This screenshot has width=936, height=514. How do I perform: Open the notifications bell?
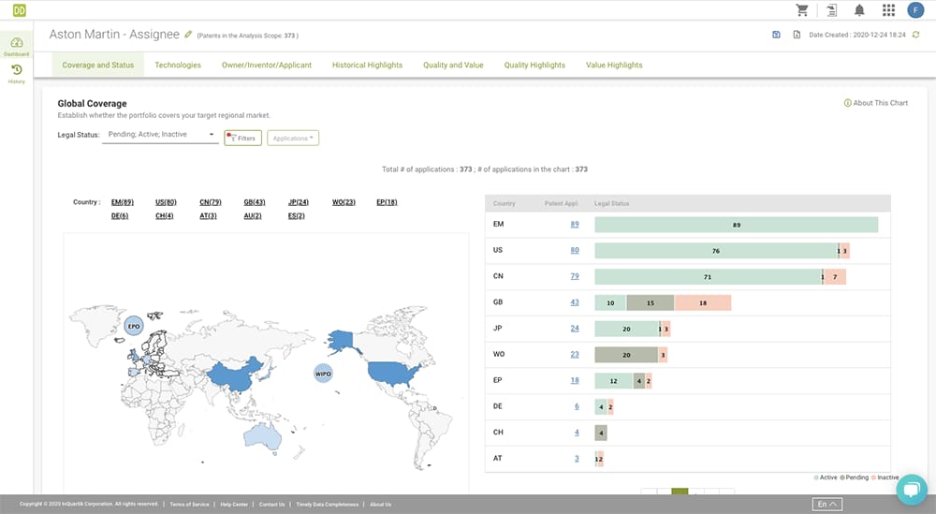pos(859,10)
